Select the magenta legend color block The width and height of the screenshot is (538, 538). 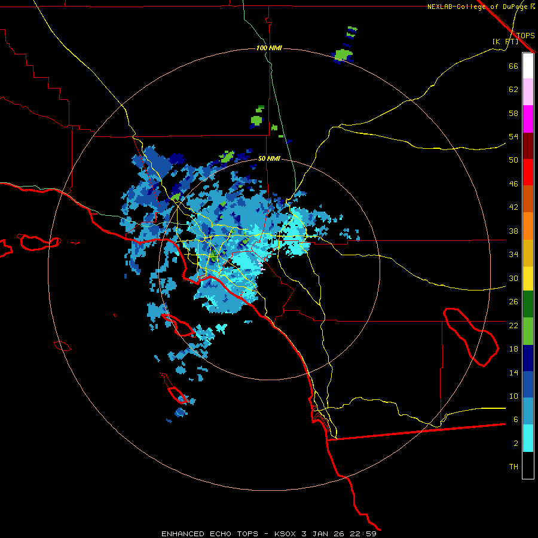point(528,119)
